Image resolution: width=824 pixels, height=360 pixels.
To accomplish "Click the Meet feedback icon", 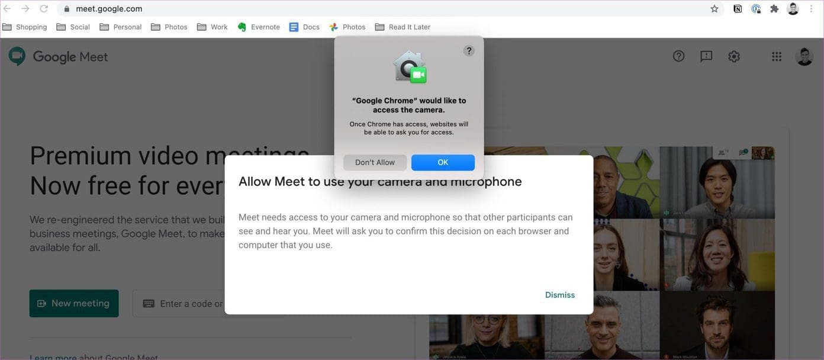I will pos(706,56).
